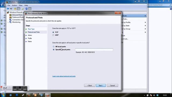Toggle the show/hide console tree icon

19,9
